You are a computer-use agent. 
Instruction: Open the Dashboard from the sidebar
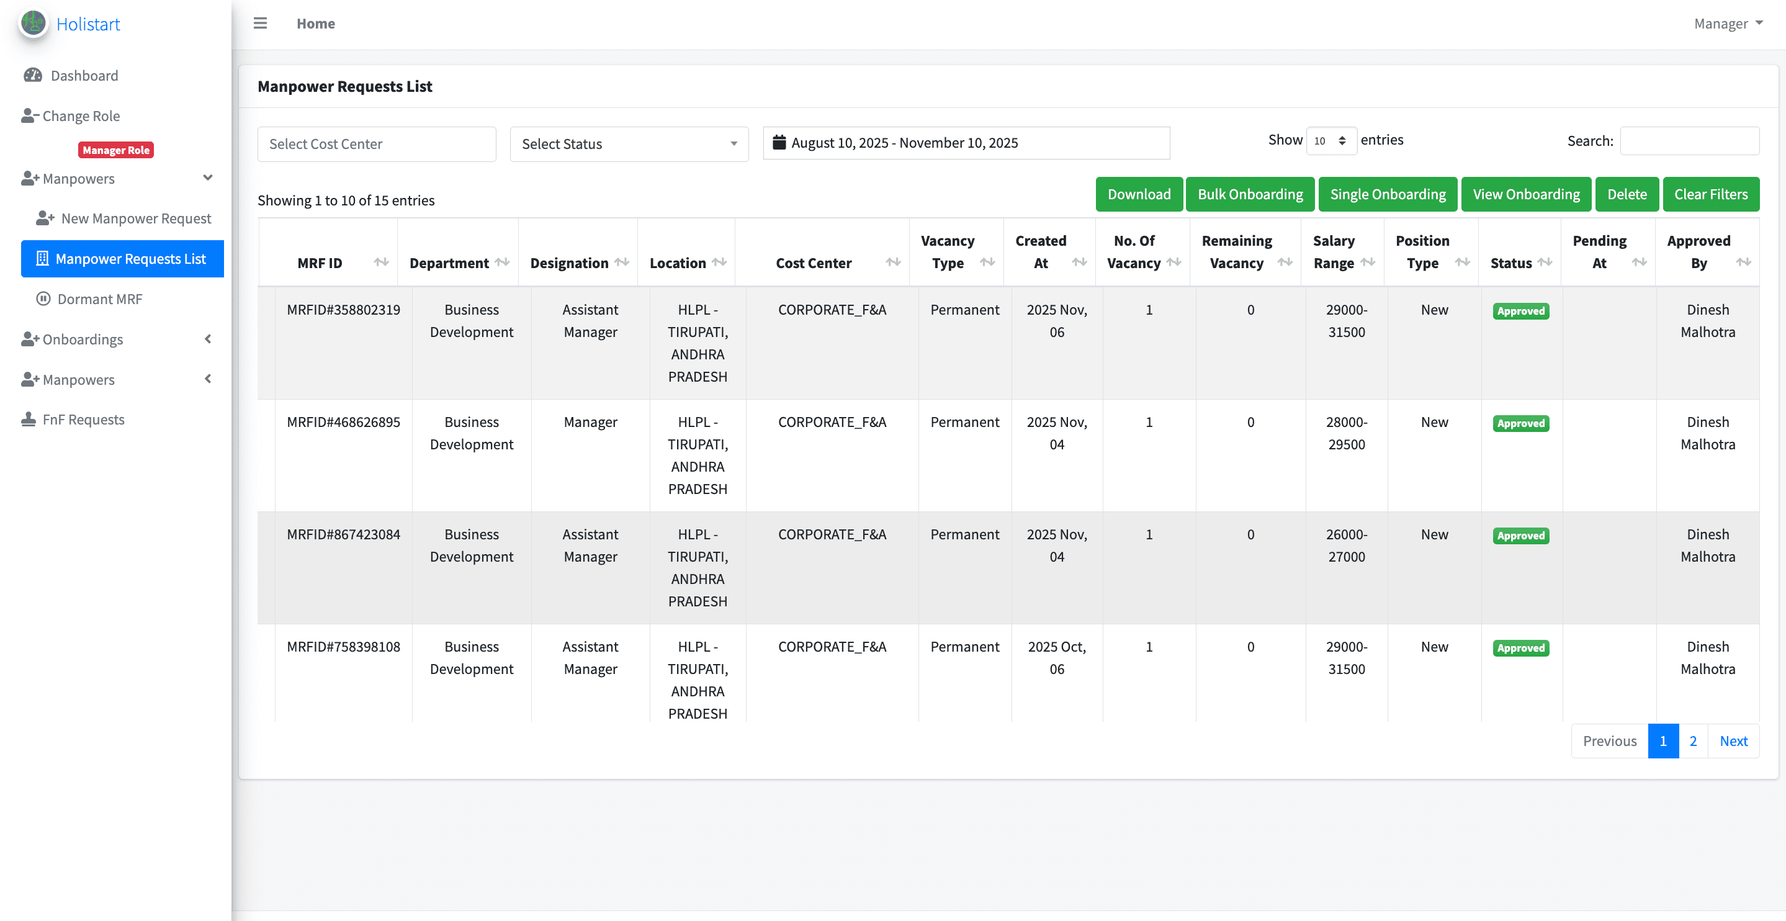click(83, 76)
